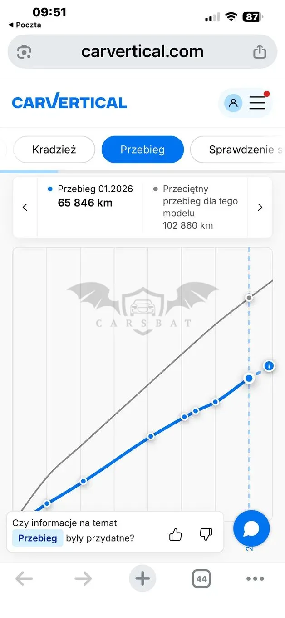Open the Sprawdzenie tab
Viewport: 285px width, 618px height.
pyautogui.click(x=237, y=150)
